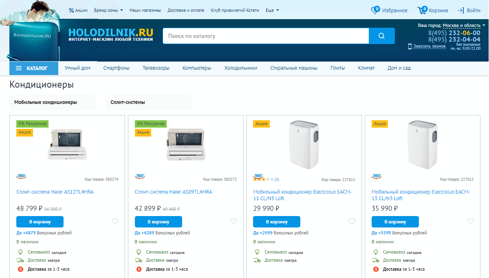489x278 pixels.
Task: Expand the Бренд-зоны dropdown
Action: 108,10
